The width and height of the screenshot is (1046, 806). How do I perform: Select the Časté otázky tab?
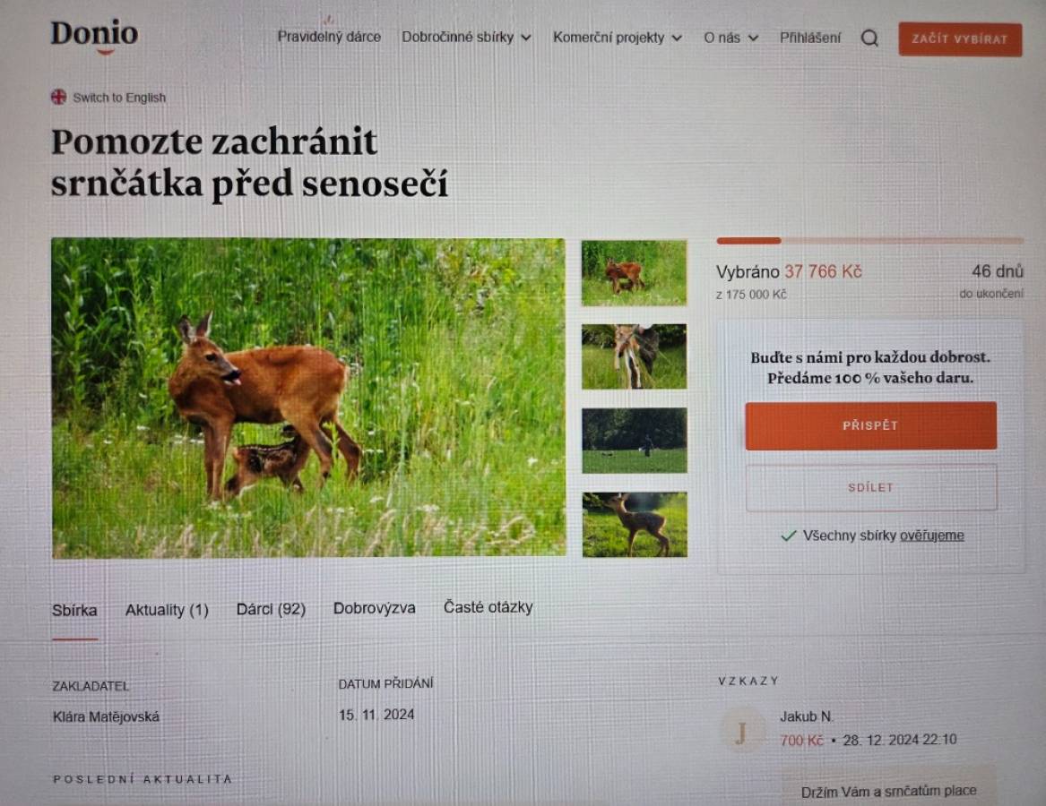[488, 607]
